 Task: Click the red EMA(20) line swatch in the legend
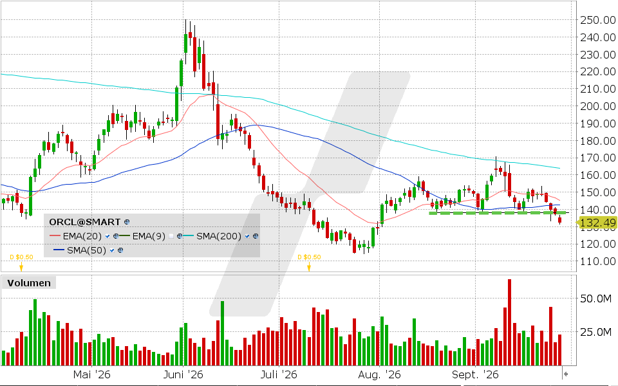tap(55, 236)
